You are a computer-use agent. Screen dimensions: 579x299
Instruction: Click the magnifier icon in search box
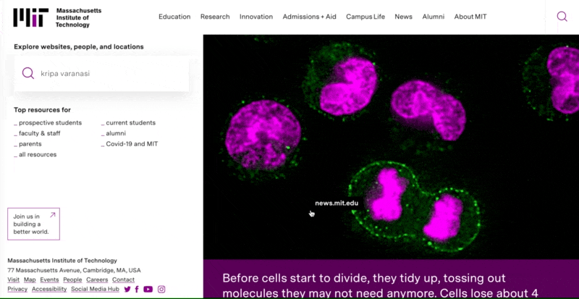point(28,73)
